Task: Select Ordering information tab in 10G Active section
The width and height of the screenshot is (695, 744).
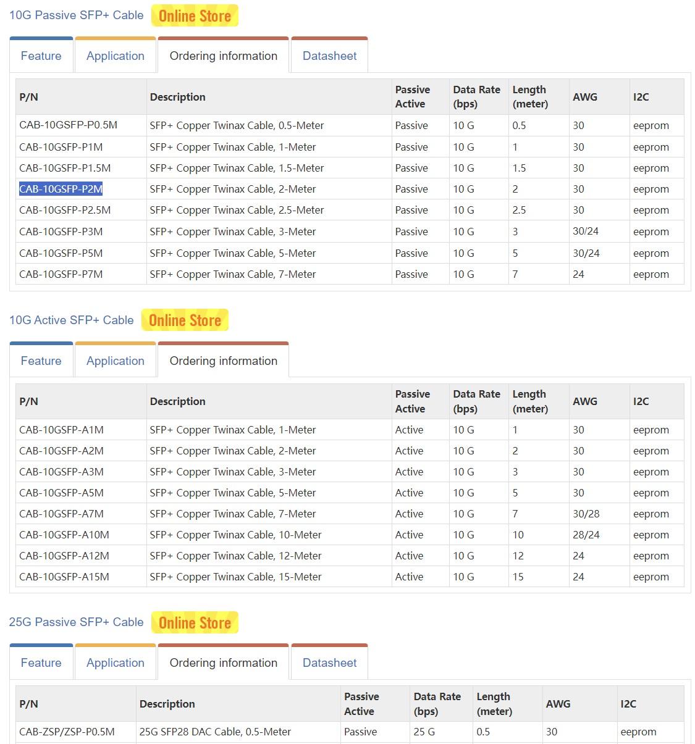Action: [x=223, y=361]
